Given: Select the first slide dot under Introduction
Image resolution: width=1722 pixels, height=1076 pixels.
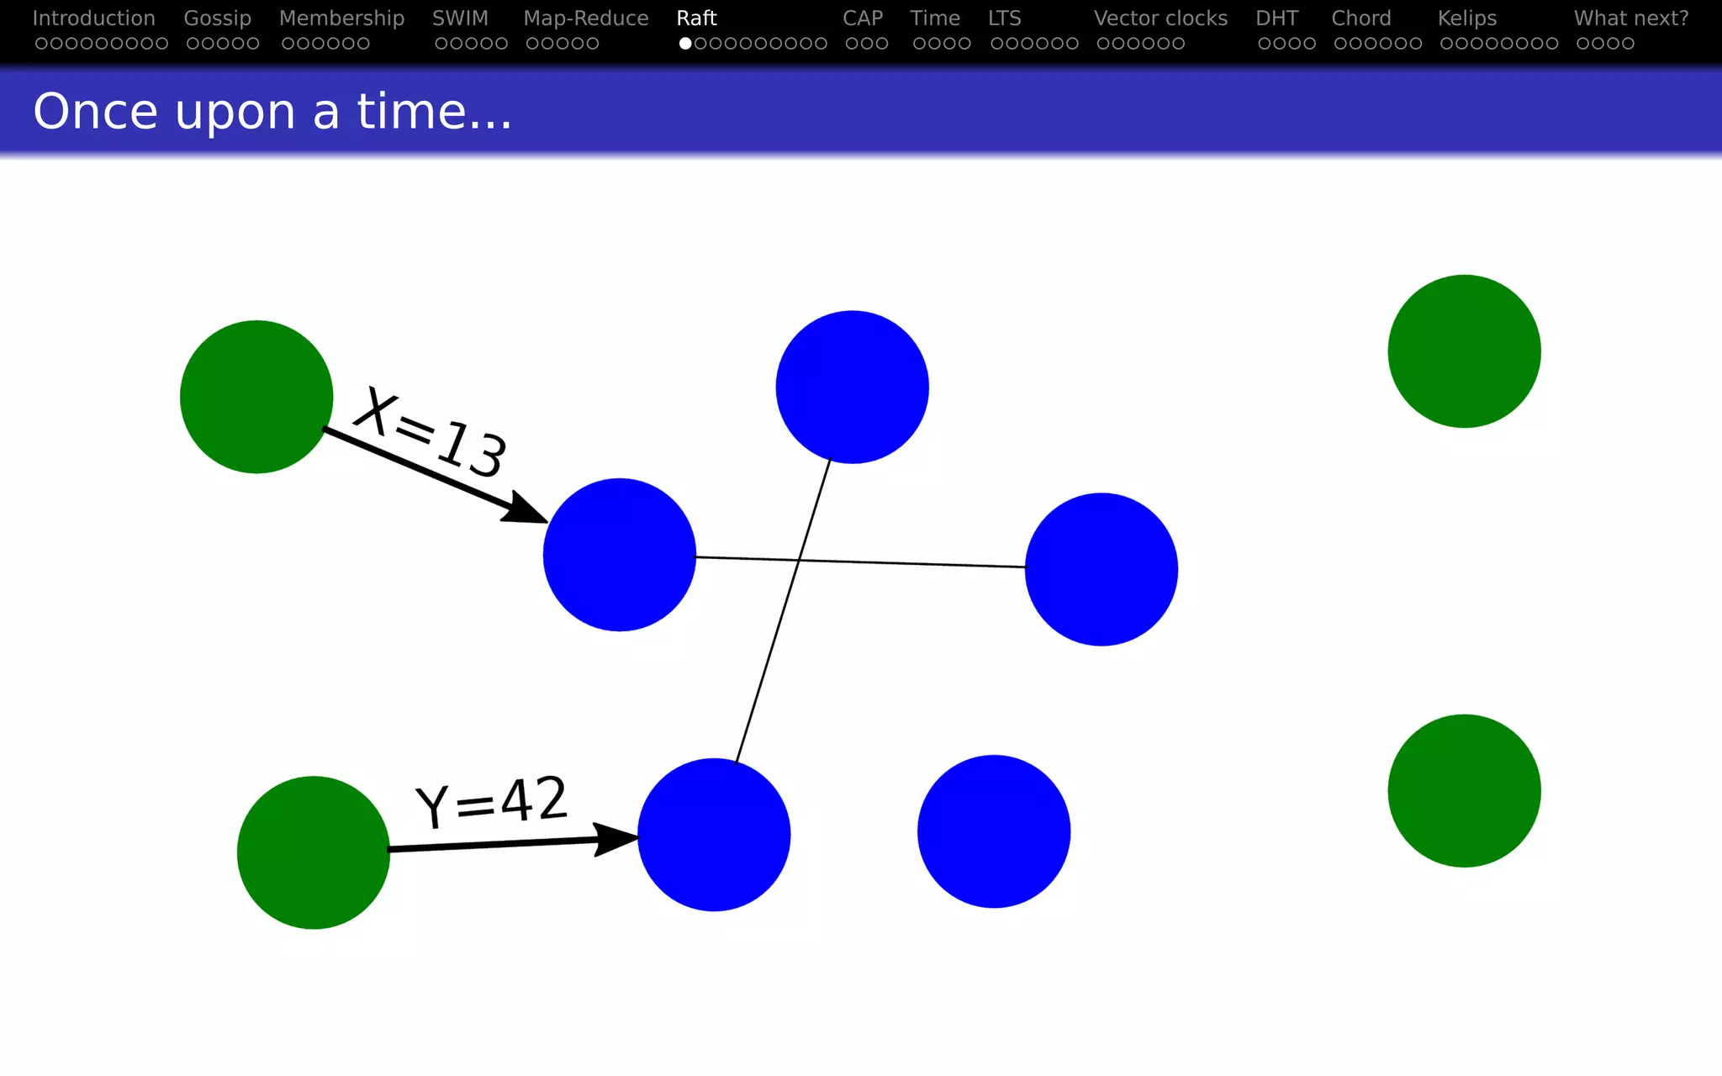Looking at the screenshot, I should (41, 44).
